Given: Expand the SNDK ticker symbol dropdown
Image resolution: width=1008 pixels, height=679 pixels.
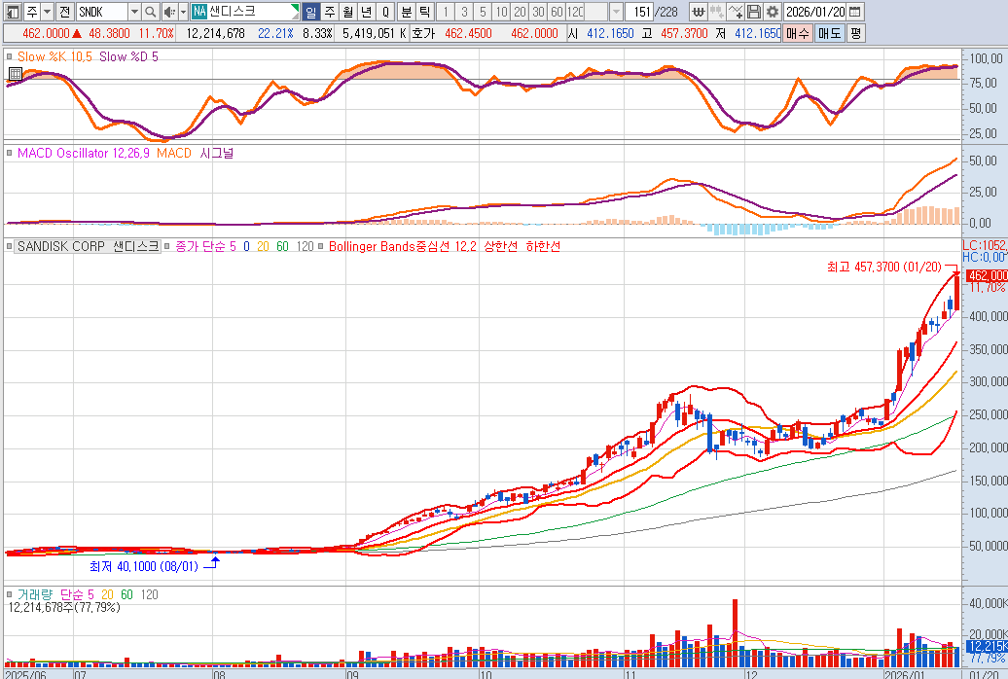Looking at the screenshot, I should click(134, 12).
